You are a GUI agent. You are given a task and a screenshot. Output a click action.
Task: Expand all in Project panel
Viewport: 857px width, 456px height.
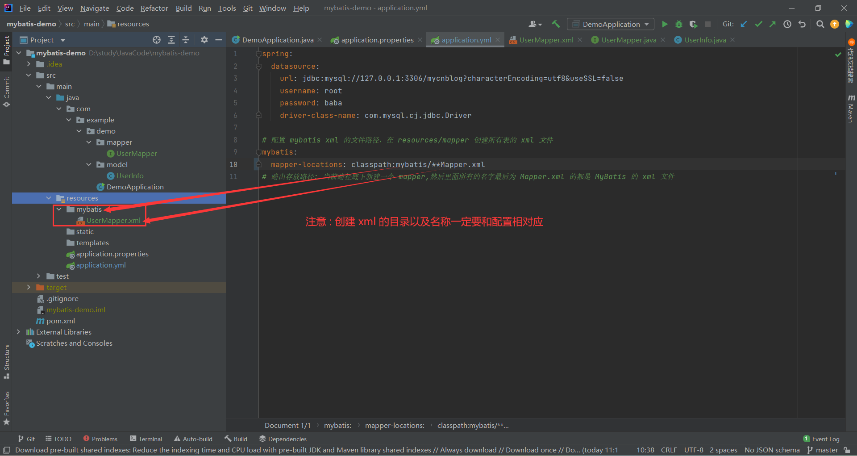[x=171, y=40]
